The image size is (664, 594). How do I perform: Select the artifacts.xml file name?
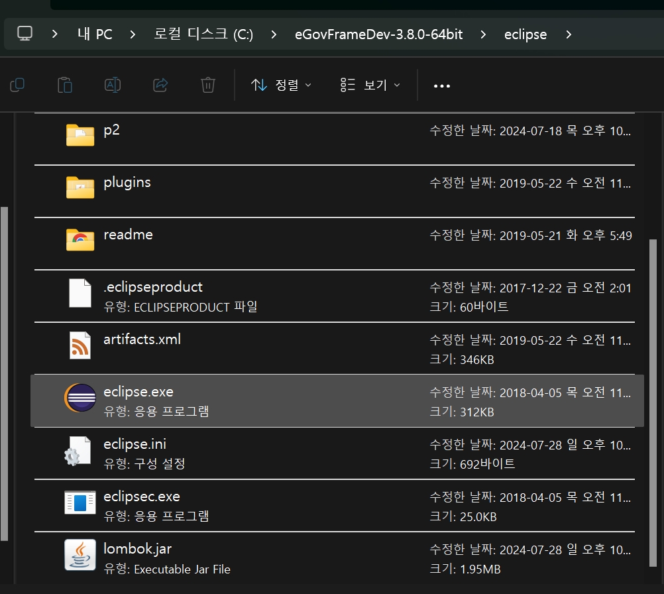point(142,339)
